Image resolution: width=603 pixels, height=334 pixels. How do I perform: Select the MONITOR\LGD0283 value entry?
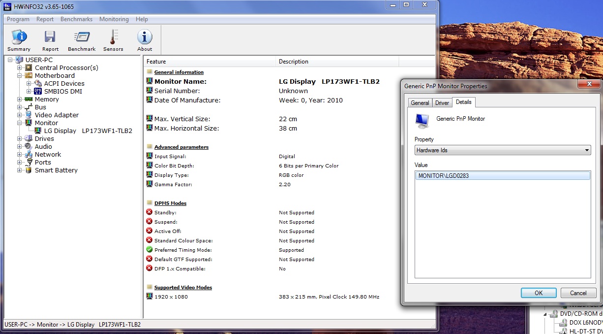pyautogui.click(x=502, y=175)
